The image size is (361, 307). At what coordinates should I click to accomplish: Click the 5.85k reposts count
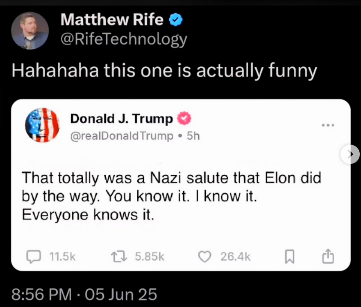[149, 256]
